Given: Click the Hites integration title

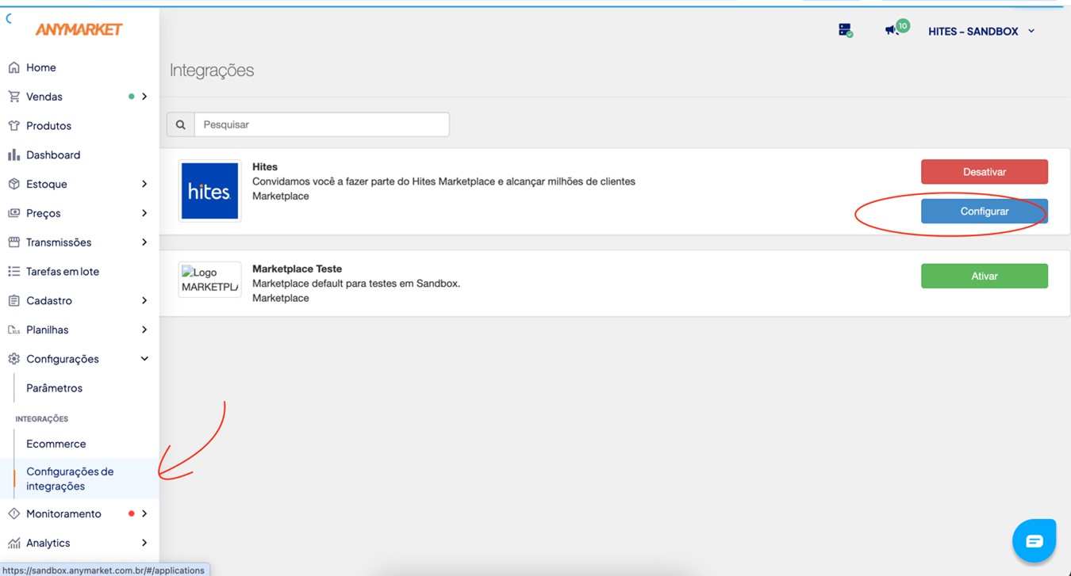Looking at the screenshot, I should coord(265,166).
